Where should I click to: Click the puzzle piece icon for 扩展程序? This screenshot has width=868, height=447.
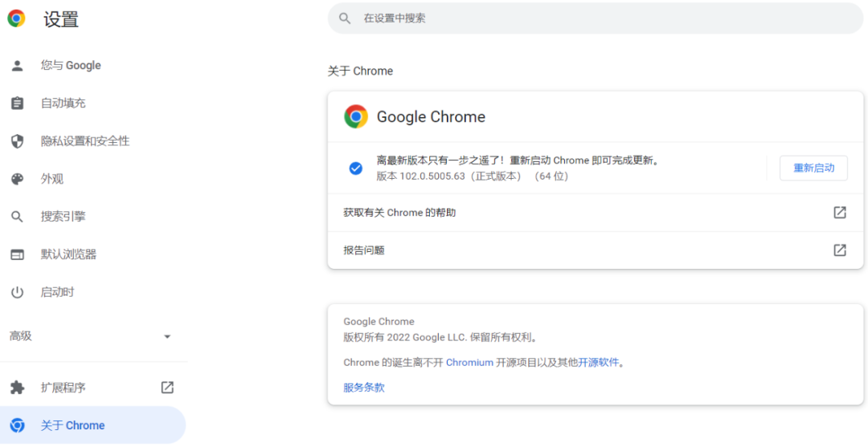coord(17,388)
